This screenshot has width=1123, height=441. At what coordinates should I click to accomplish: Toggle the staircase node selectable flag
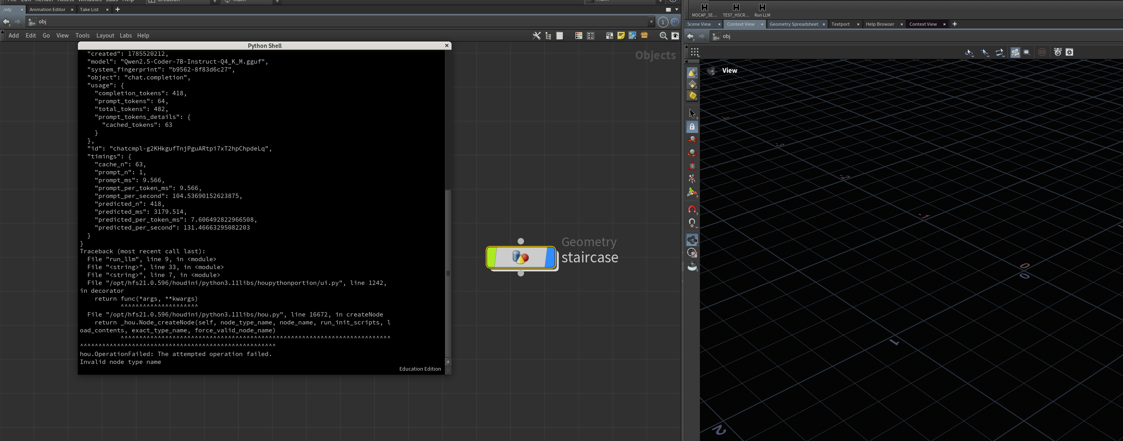pyautogui.click(x=491, y=257)
